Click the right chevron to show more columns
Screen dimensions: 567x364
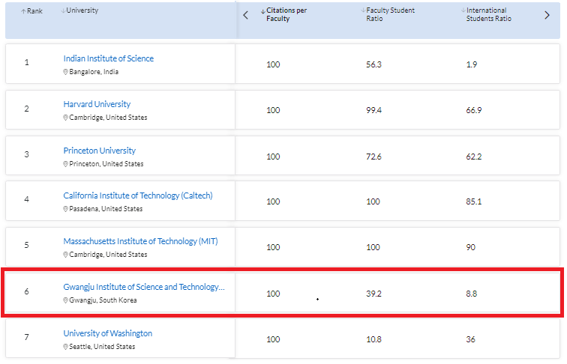click(x=547, y=15)
